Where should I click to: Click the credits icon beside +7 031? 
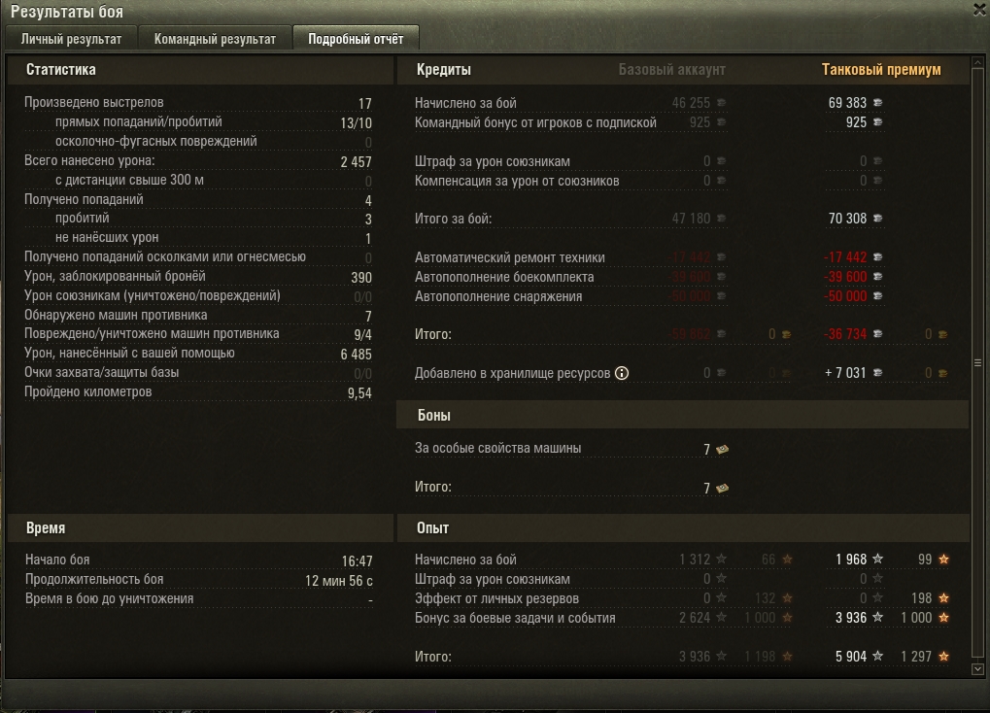[x=877, y=373]
